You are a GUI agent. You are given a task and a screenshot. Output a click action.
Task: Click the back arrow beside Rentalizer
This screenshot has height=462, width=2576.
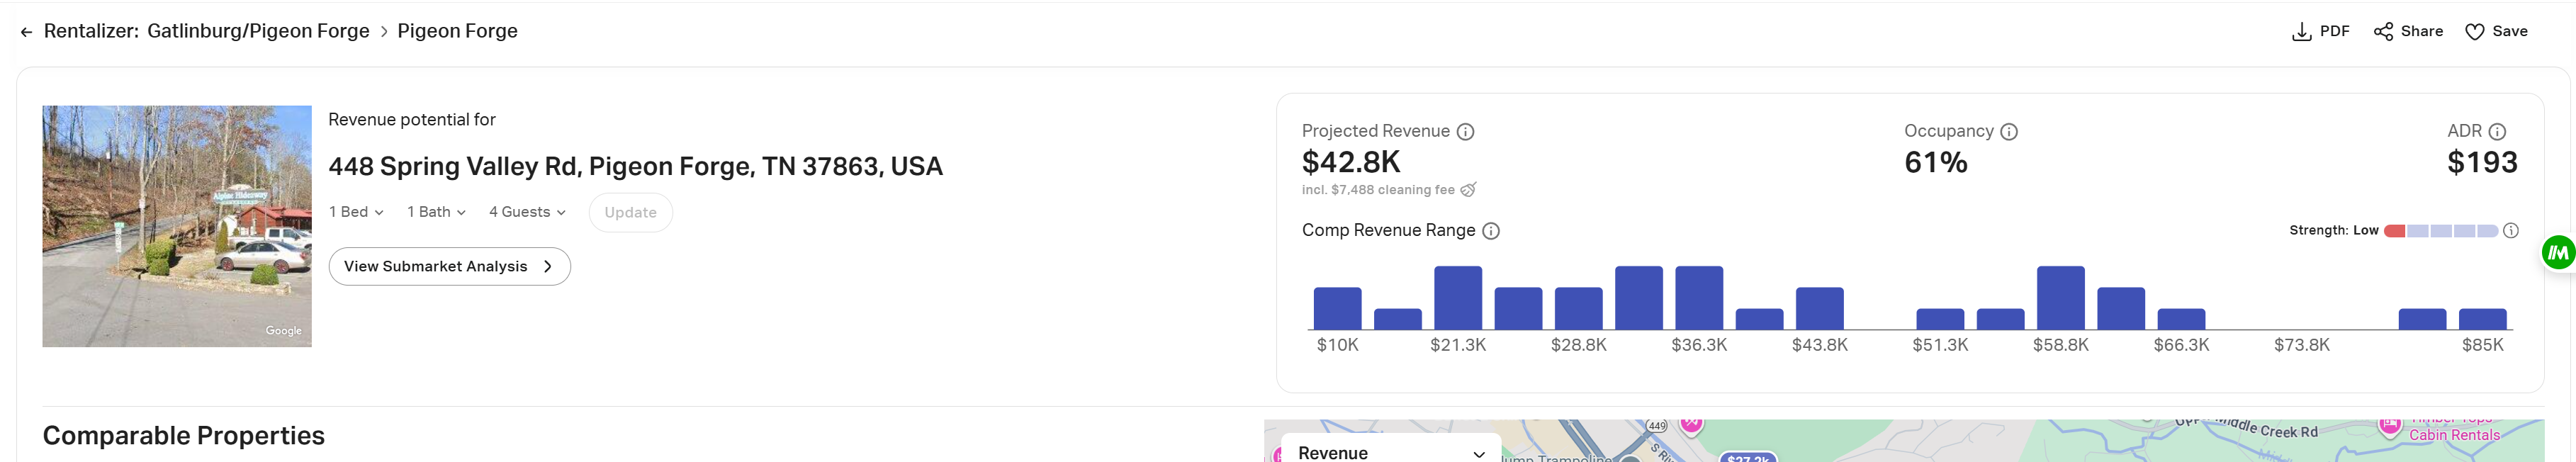[26, 32]
